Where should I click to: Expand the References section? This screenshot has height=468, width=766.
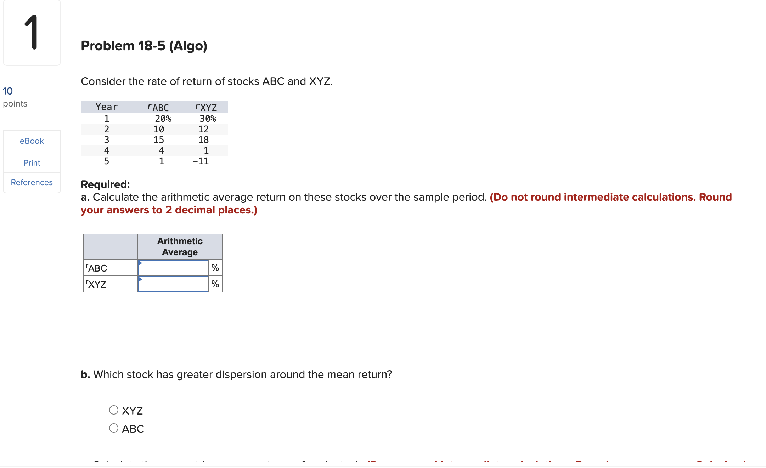[32, 182]
